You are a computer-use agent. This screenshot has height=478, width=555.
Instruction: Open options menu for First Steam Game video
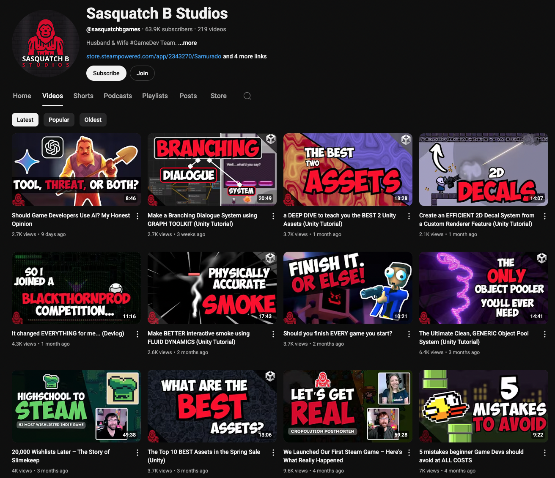pos(409,453)
